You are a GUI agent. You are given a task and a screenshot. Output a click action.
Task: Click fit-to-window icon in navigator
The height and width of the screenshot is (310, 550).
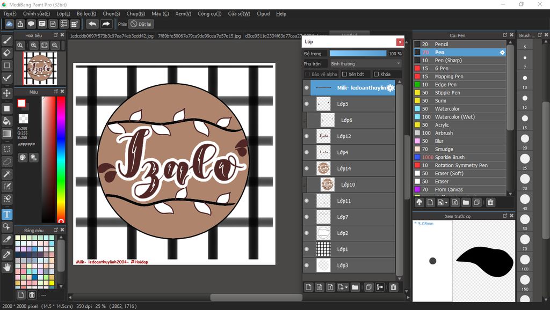point(44,45)
